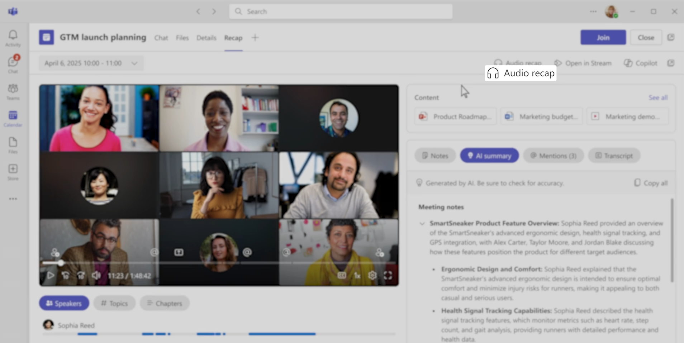Open Teams in the left sidebar

coord(13,92)
